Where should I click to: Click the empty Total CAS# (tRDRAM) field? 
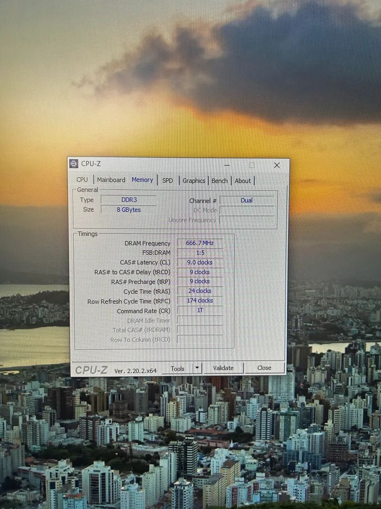(x=200, y=330)
